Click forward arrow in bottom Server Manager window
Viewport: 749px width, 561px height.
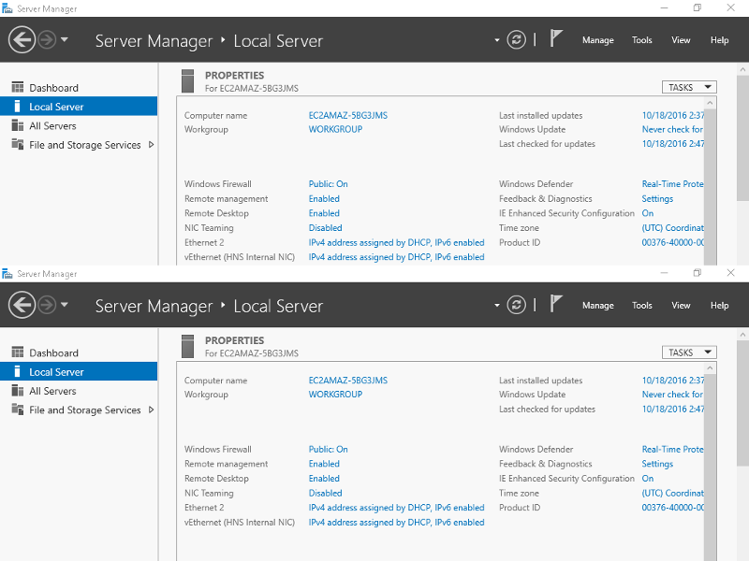click(47, 305)
